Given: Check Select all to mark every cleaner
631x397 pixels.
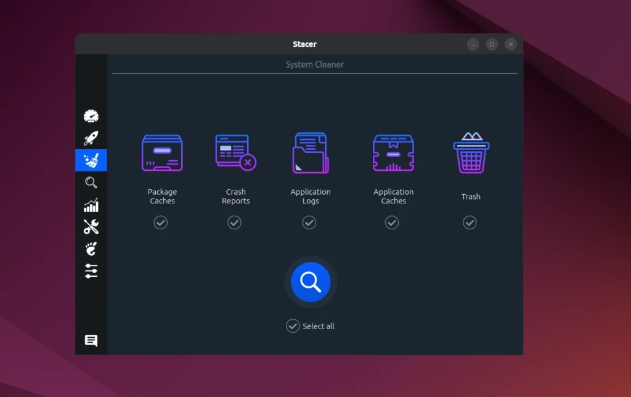Looking at the screenshot, I should click(x=293, y=326).
